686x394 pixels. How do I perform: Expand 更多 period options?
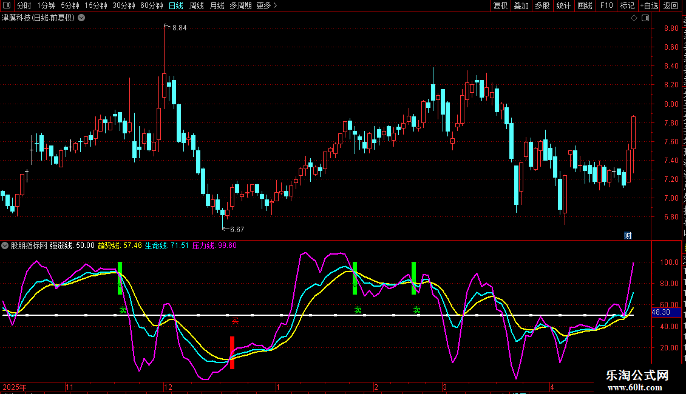[267, 5]
